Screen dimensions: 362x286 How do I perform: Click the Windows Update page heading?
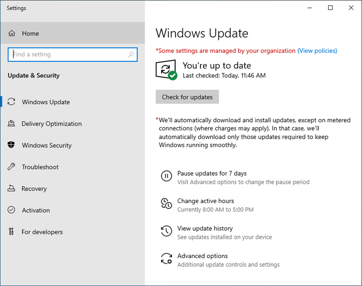pos(202,33)
